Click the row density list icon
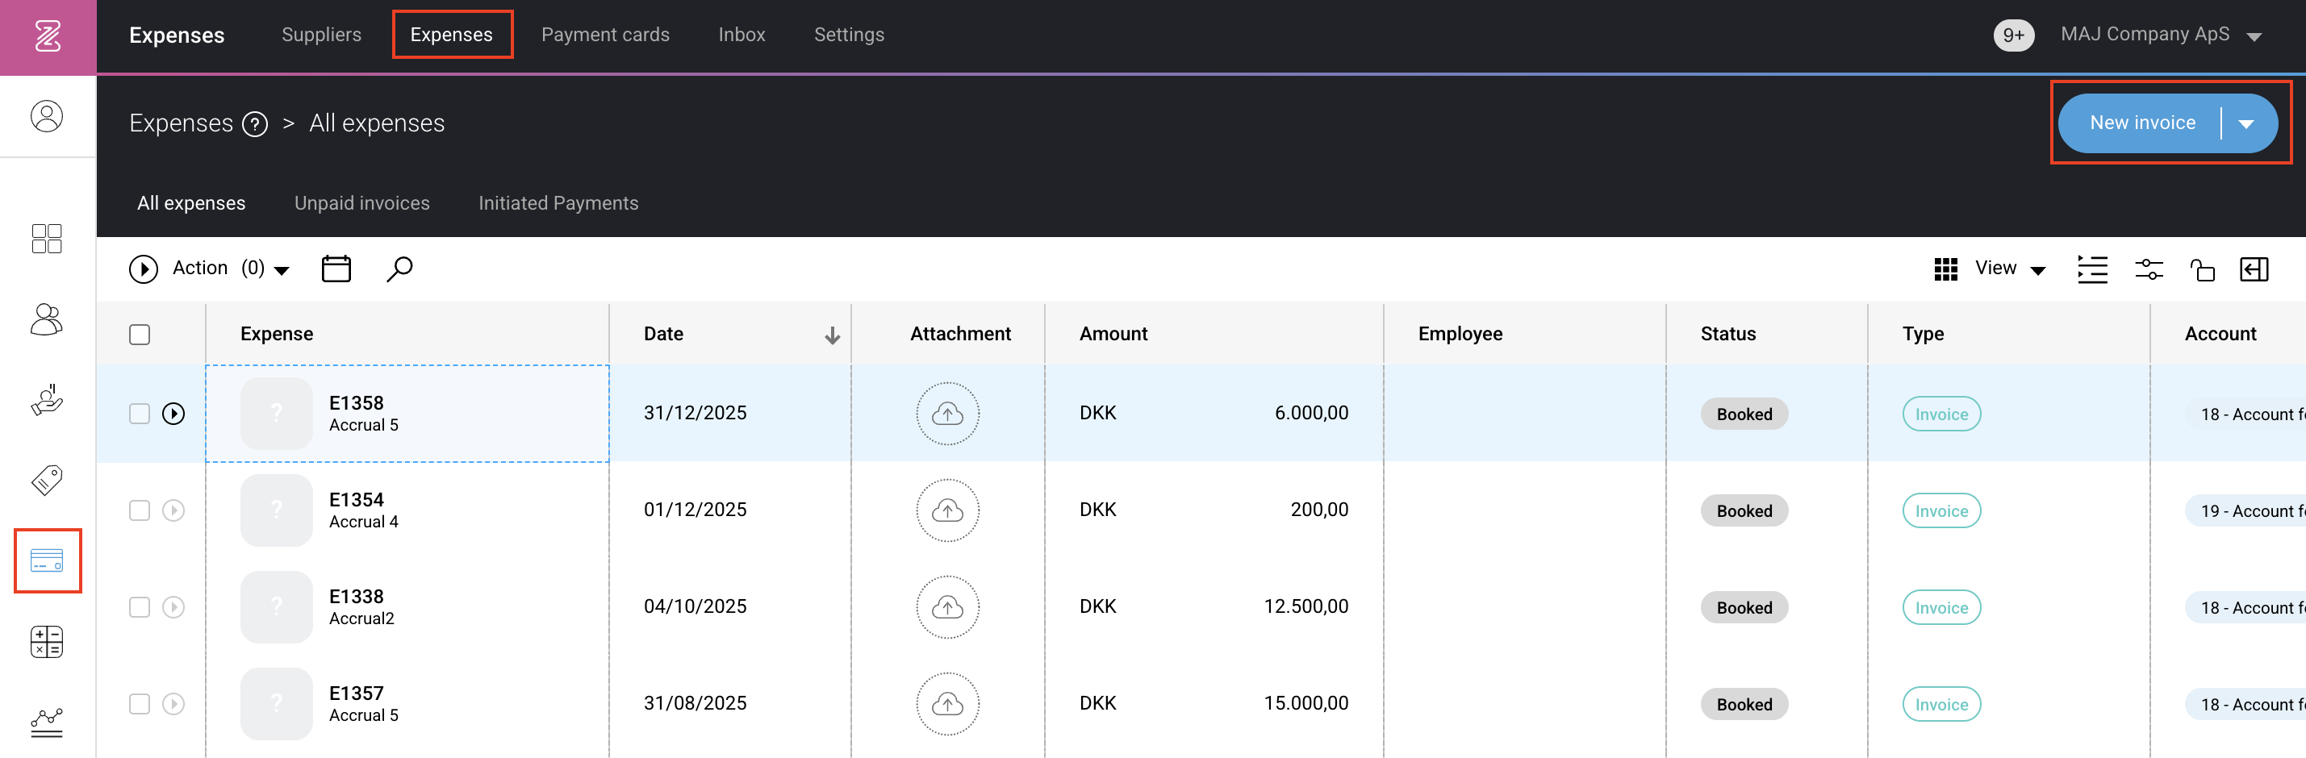Screen dimensions: 2306x758 coord(2092,269)
